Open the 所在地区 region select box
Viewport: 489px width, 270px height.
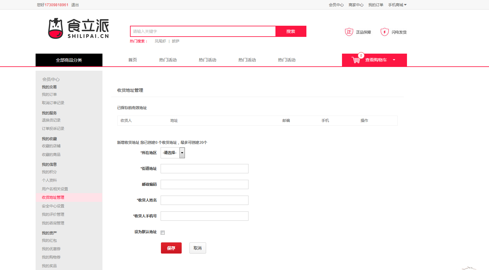173,153
